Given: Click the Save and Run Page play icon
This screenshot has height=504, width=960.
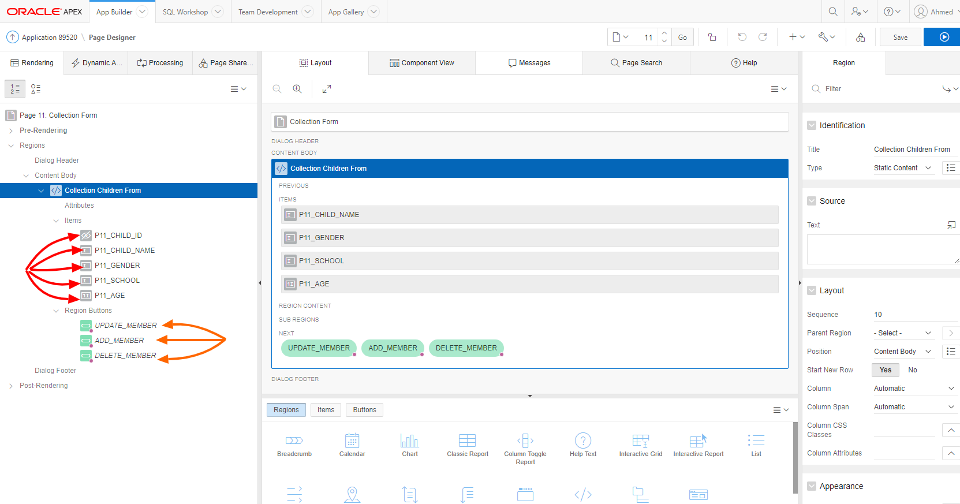Looking at the screenshot, I should (x=944, y=37).
